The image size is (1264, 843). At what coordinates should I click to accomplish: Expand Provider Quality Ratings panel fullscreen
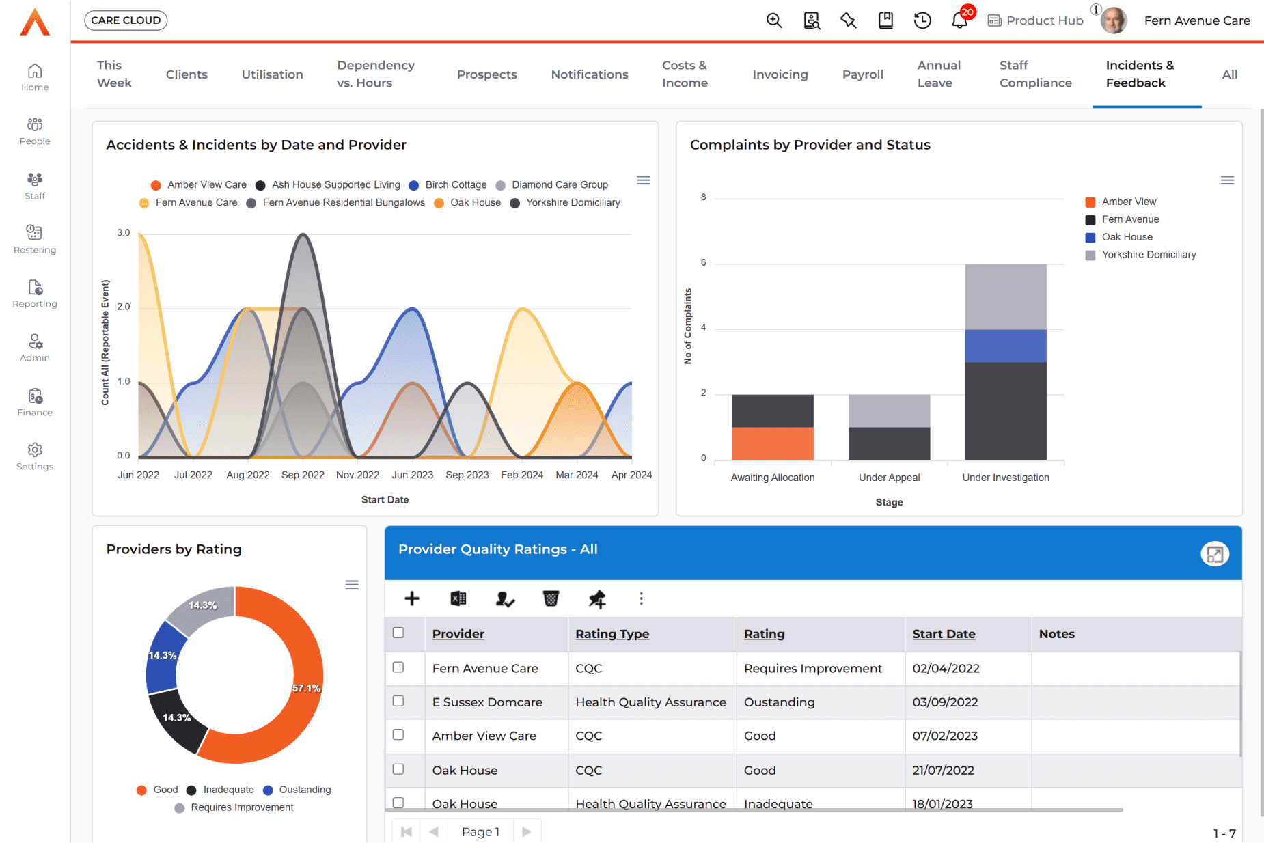pyautogui.click(x=1214, y=554)
